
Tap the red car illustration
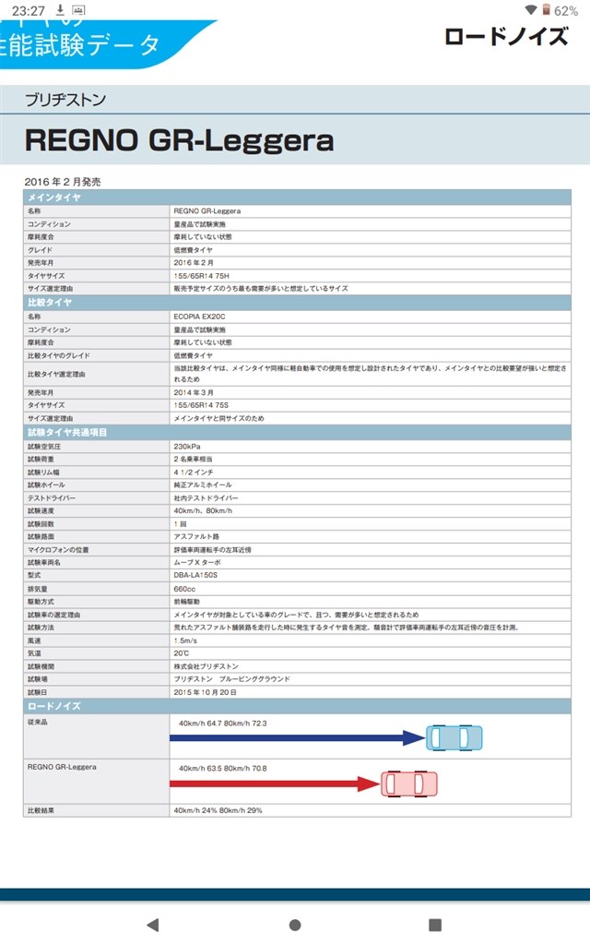pyautogui.click(x=409, y=784)
